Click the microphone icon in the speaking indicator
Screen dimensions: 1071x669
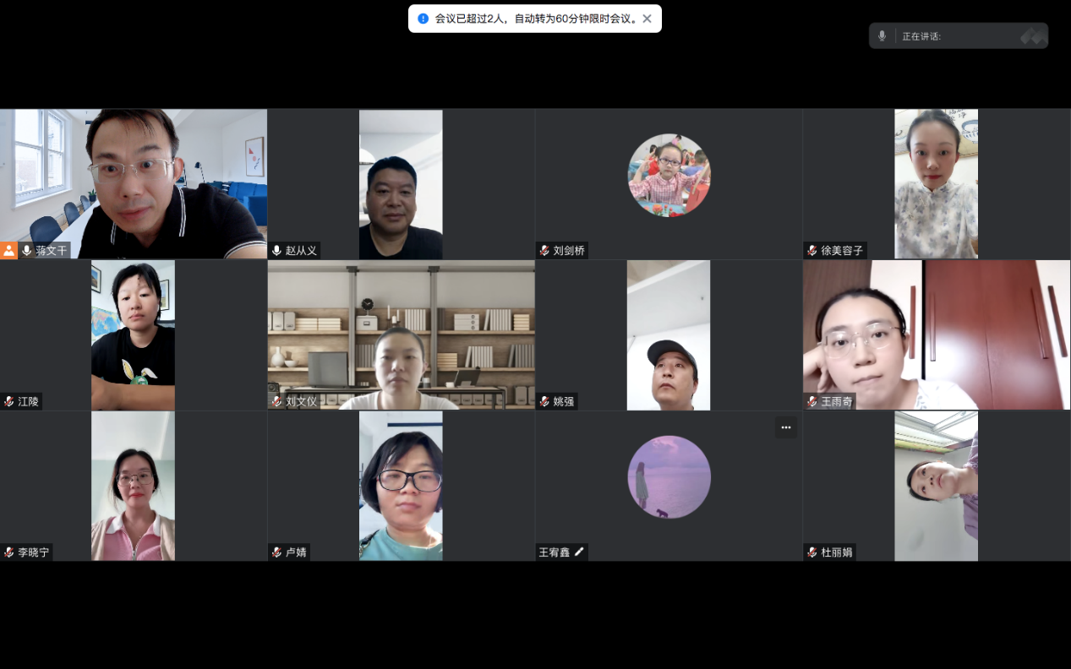tap(882, 35)
